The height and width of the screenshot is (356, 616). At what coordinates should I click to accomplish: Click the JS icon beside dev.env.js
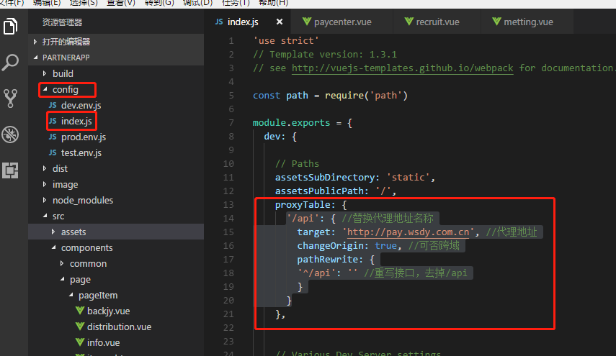click(53, 105)
